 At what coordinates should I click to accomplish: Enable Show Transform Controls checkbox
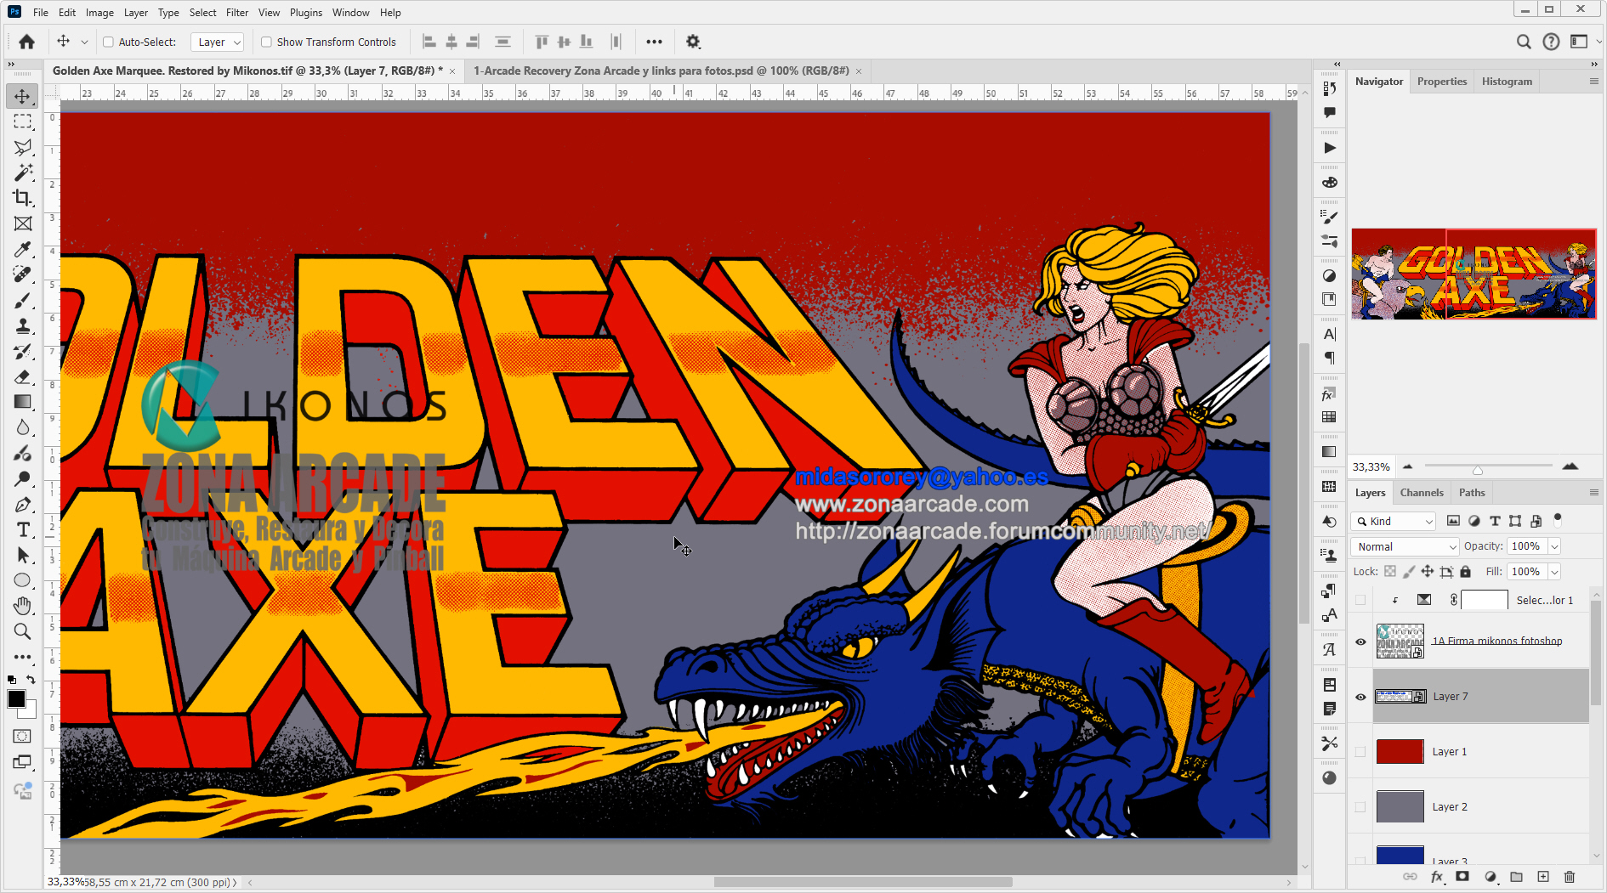266,42
